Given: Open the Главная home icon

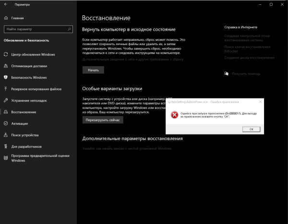Looking at the screenshot, I should click(6, 18).
